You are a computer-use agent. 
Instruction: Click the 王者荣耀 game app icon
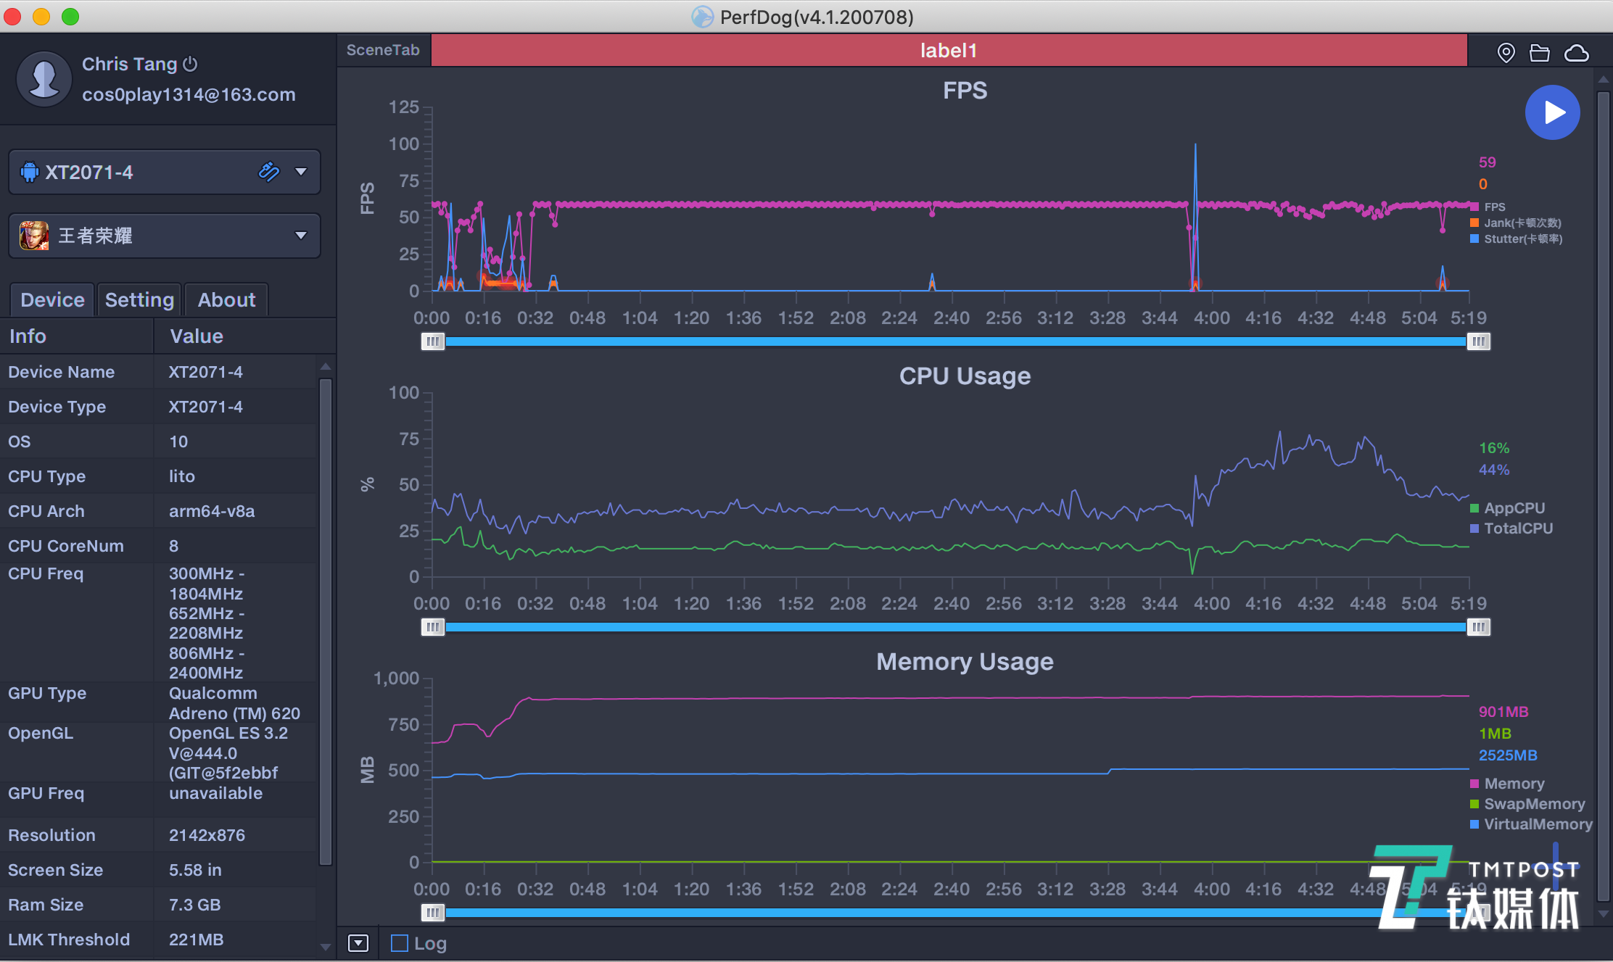pos(34,236)
